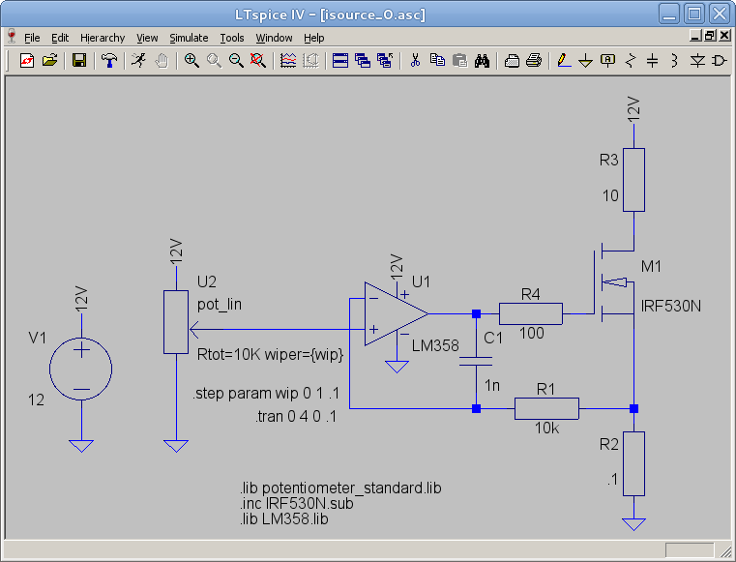The image size is (736, 562).
Task: Place a Ground symbol from the toolbar
Action: [x=585, y=61]
